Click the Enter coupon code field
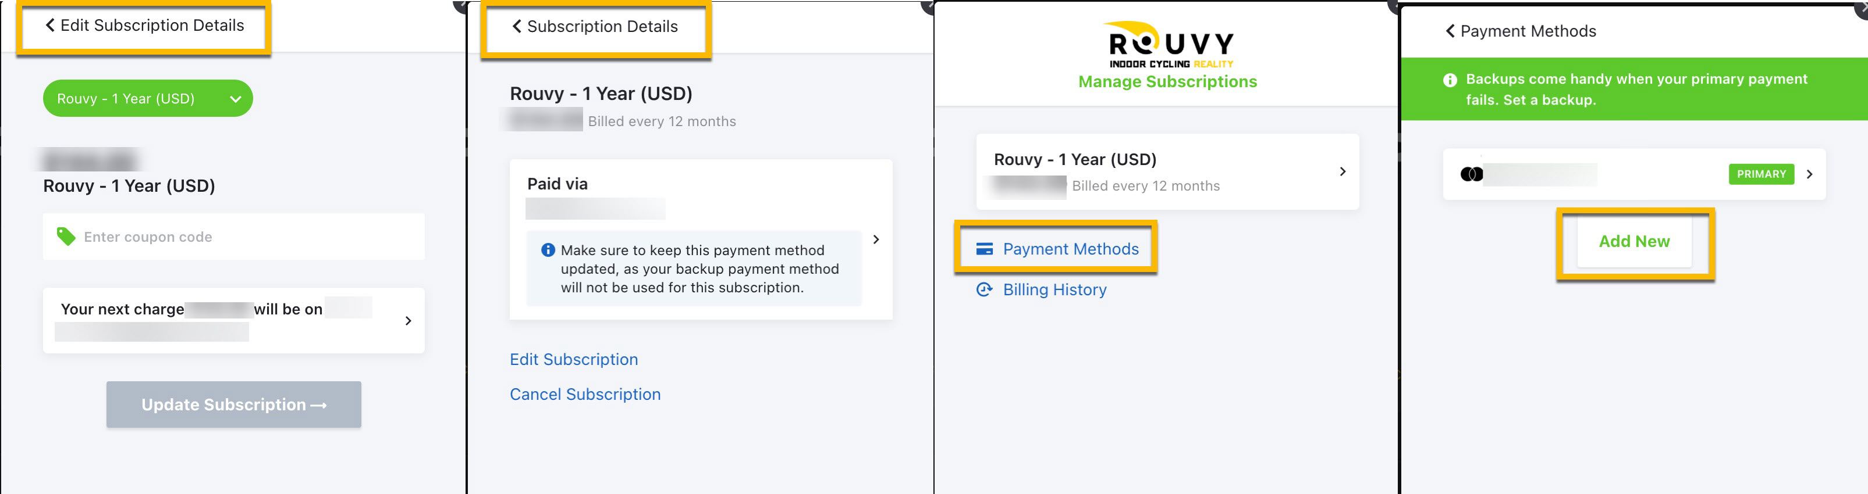 (x=233, y=237)
